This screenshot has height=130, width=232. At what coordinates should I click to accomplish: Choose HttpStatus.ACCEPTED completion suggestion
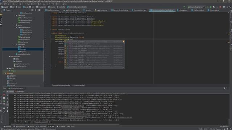pos(94,42)
